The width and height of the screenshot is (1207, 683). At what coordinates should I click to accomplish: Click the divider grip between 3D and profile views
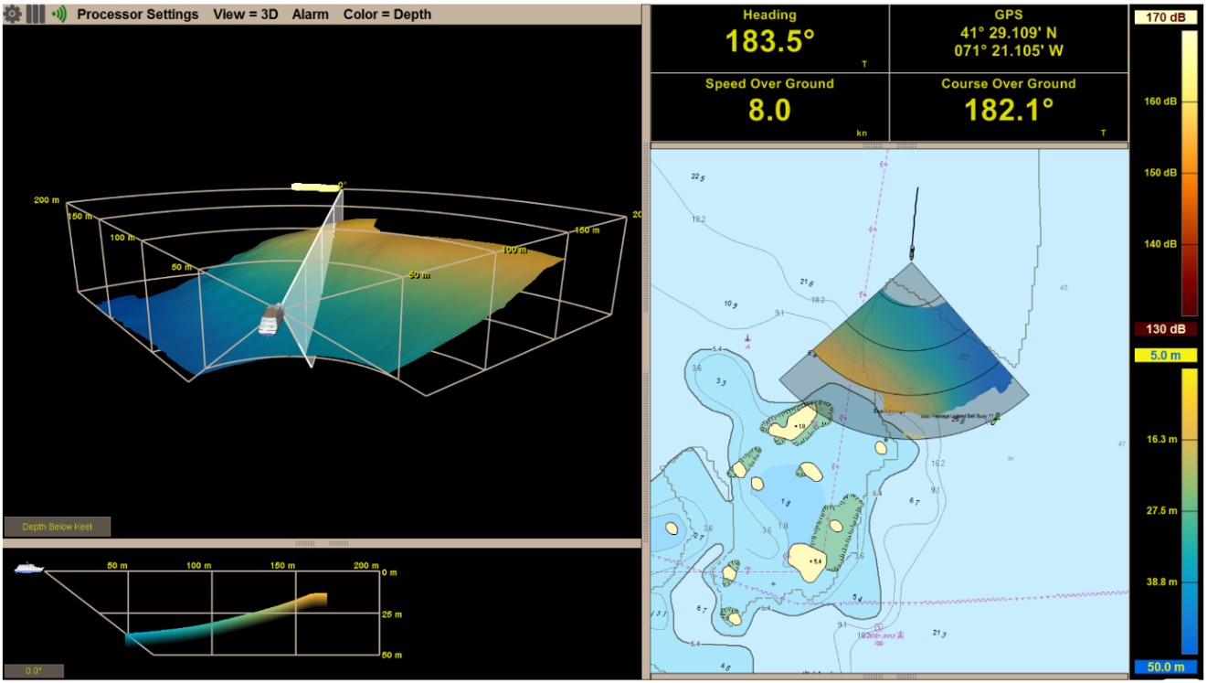[305, 543]
